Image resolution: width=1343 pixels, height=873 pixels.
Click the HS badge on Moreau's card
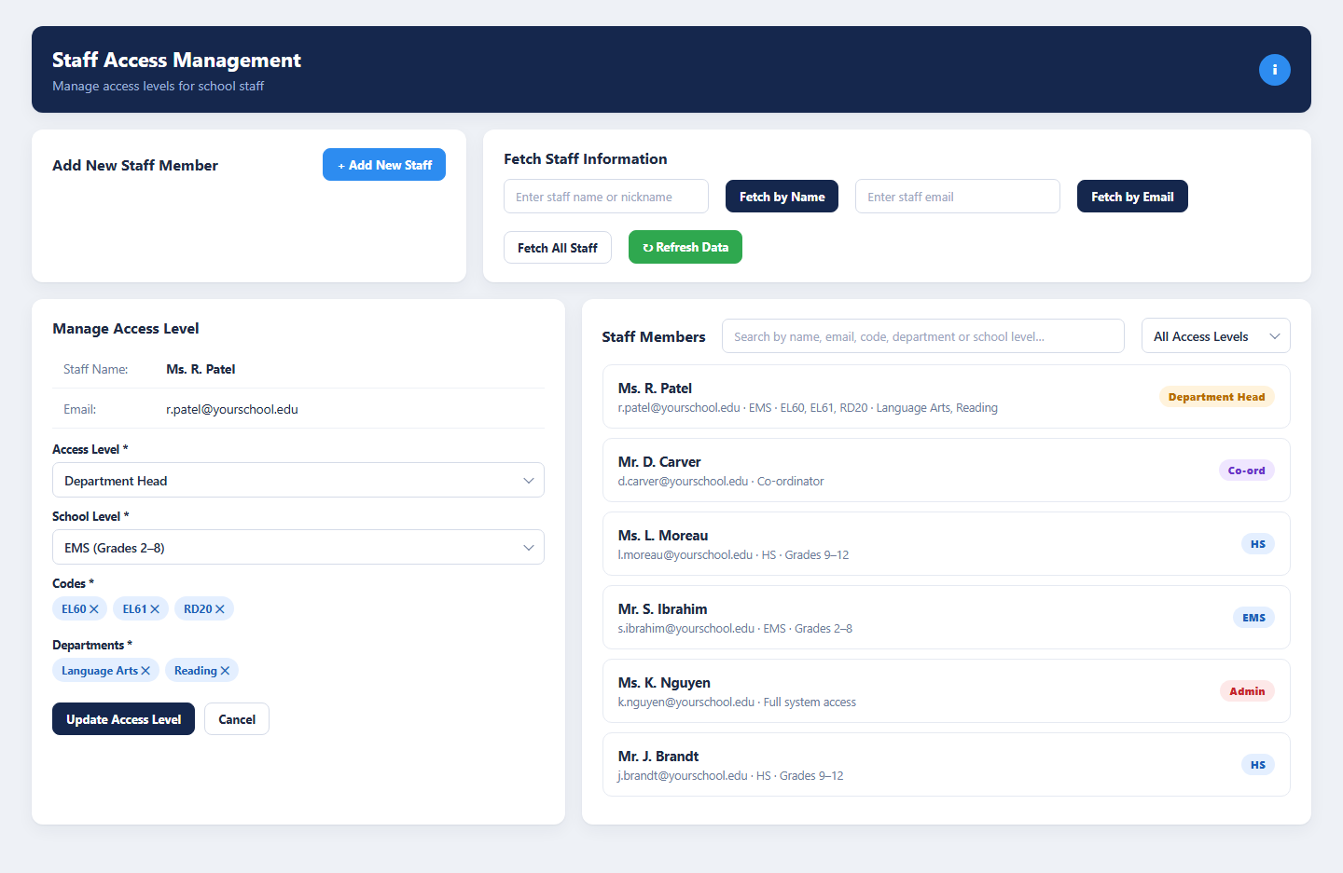coord(1258,544)
